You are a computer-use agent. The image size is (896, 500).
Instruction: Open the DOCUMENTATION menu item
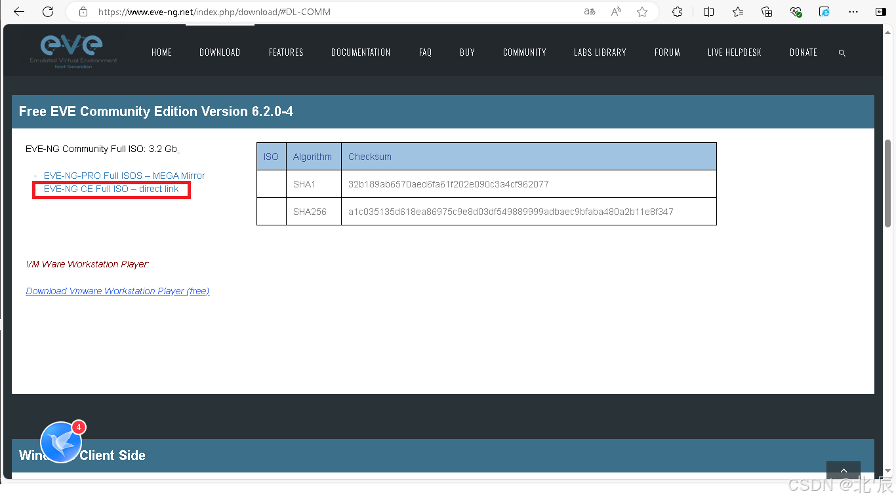tap(361, 52)
